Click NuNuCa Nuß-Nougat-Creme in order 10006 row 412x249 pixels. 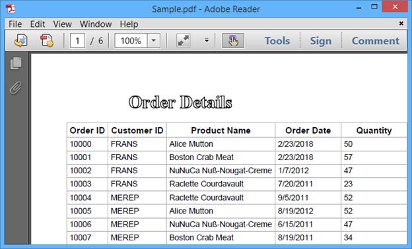(x=221, y=225)
